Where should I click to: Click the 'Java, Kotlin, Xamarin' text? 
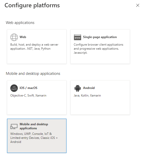87,96
